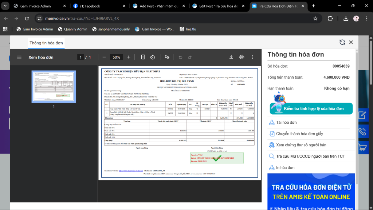
Task: Click the zoom out minus button
Action: click(104, 57)
